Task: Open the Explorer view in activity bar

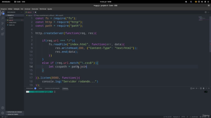Action: [x=3, y=13]
